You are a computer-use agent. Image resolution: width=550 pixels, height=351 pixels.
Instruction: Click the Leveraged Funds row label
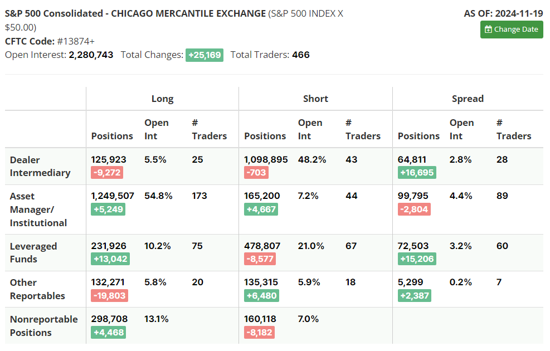[33, 252]
